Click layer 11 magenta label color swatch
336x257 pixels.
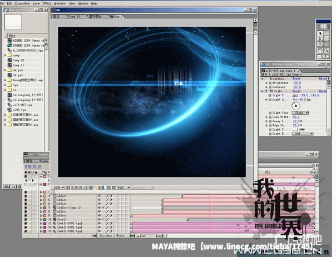[45, 224]
